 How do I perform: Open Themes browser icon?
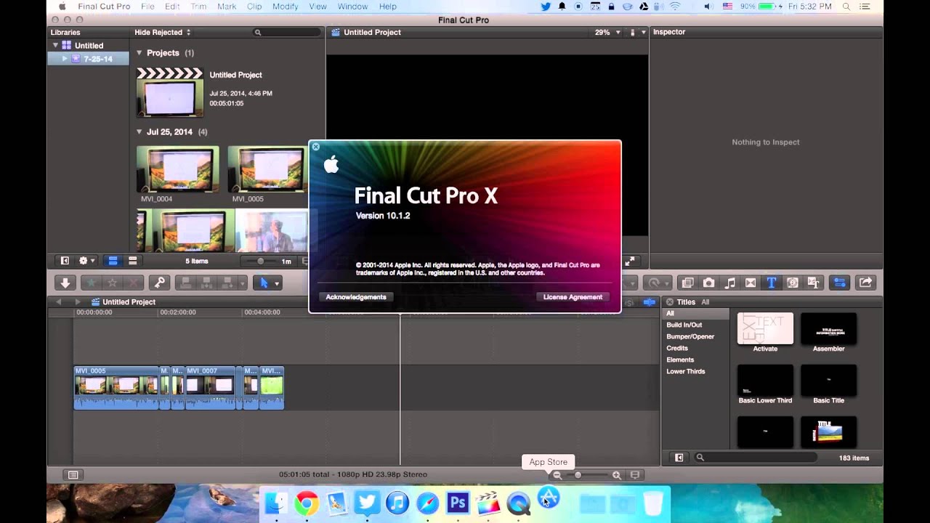(814, 283)
